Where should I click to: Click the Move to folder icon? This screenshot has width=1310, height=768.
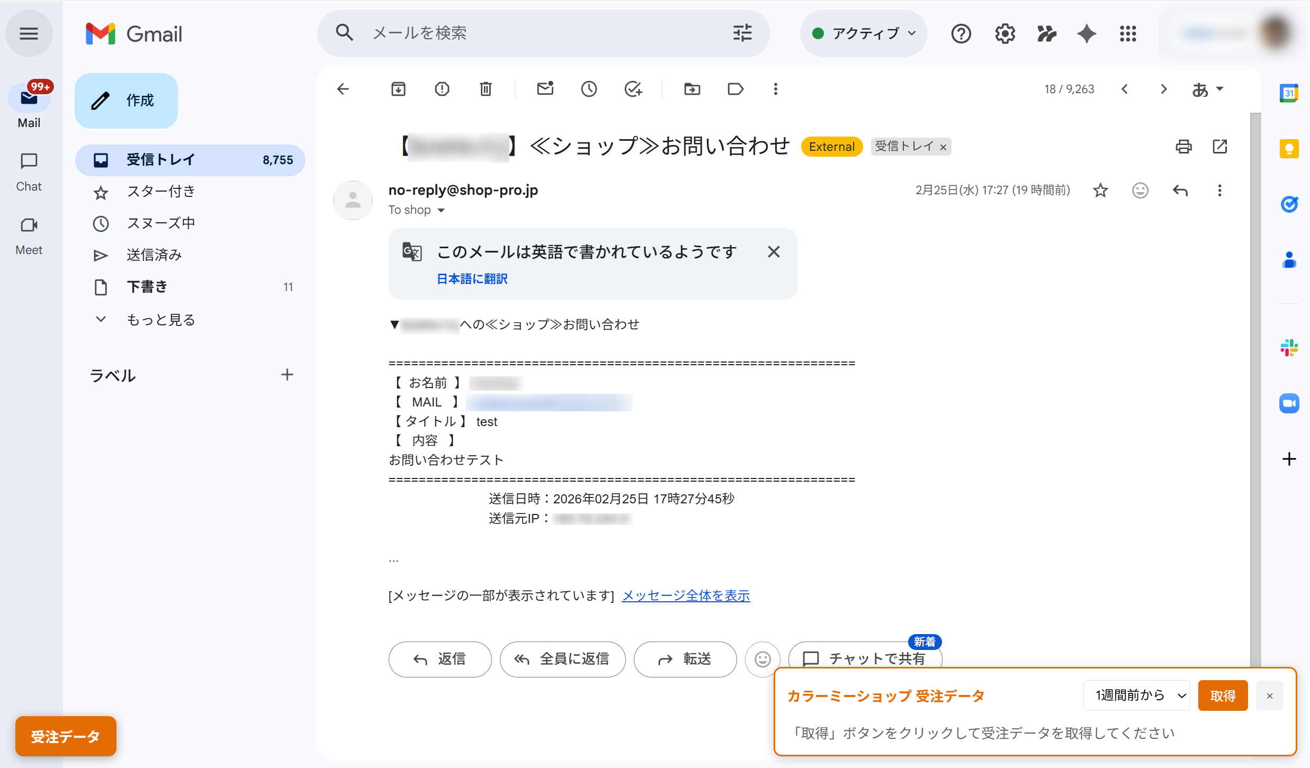coord(692,89)
